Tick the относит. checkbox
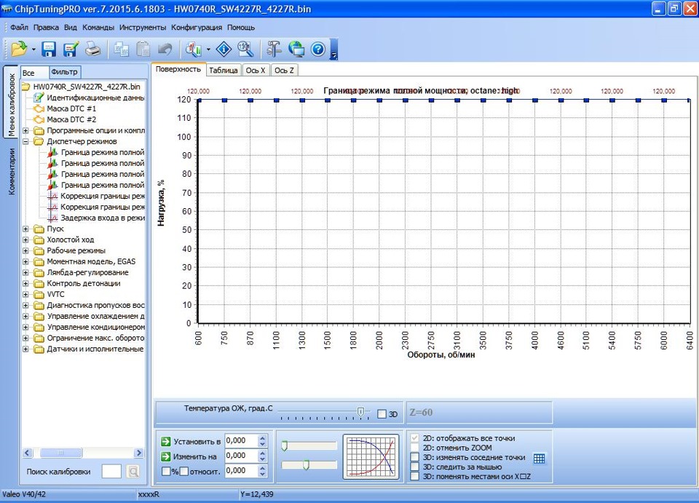Image resolution: width=699 pixels, height=503 pixels. coord(184,471)
